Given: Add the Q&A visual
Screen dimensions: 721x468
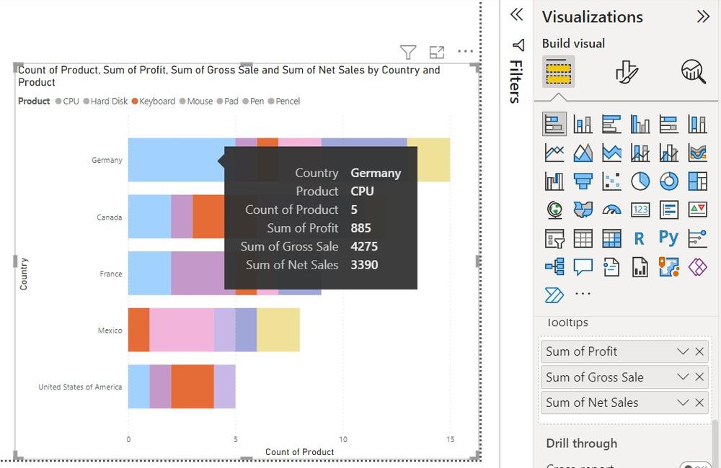Looking at the screenshot, I should tap(583, 267).
